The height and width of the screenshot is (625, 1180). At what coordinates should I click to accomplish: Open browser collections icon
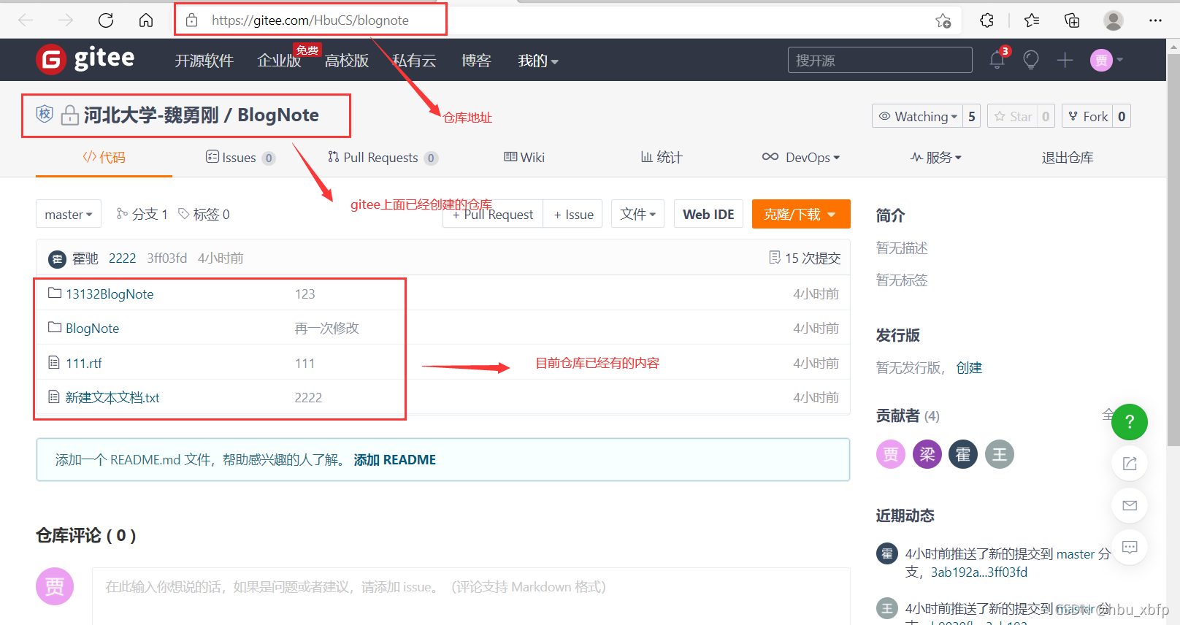pyautogui.click(x=1072, y=20)
